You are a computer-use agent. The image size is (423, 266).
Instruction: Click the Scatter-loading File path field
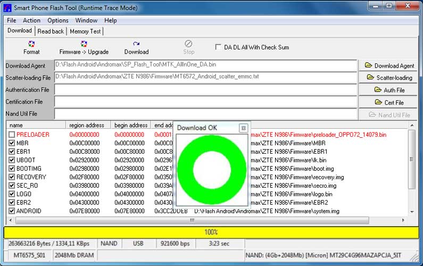tap(205, 77)
